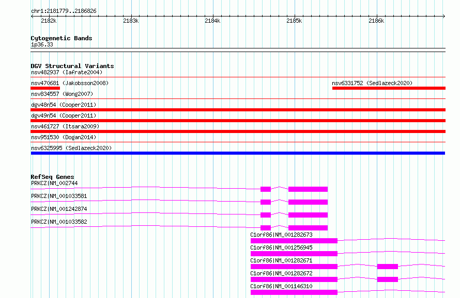
Task: Click the short red nsv470681 bar
Action: (45, 88)
